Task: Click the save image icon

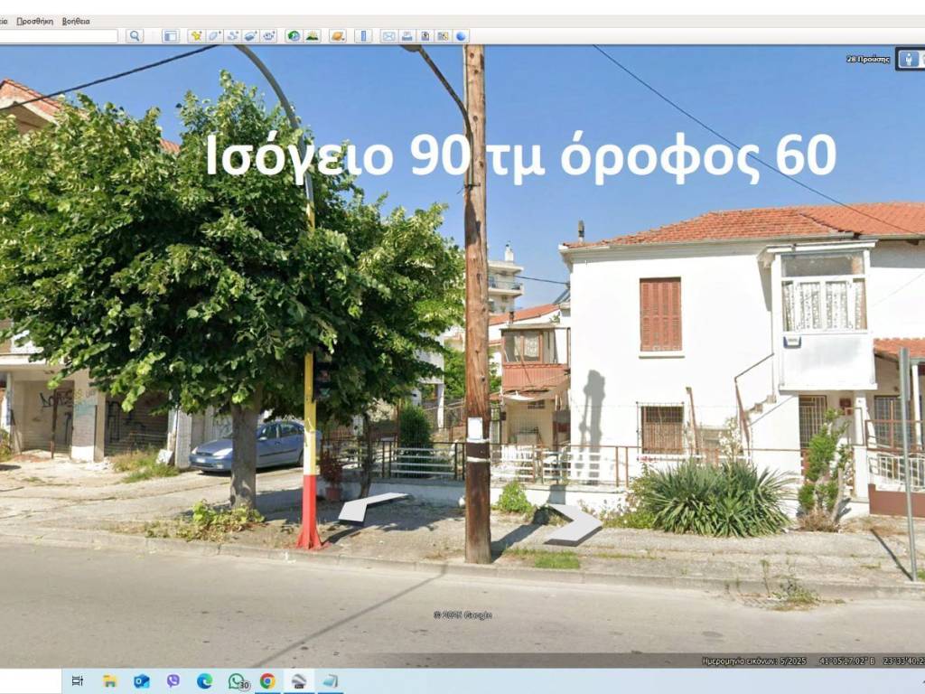Action: click(x=425, y=36)
